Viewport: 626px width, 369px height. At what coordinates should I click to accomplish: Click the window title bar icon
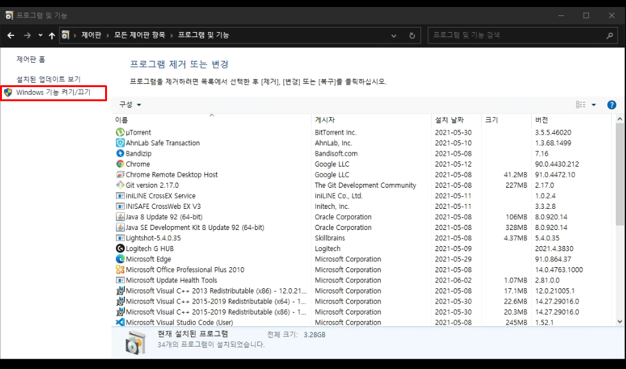(x=9, y=15)
